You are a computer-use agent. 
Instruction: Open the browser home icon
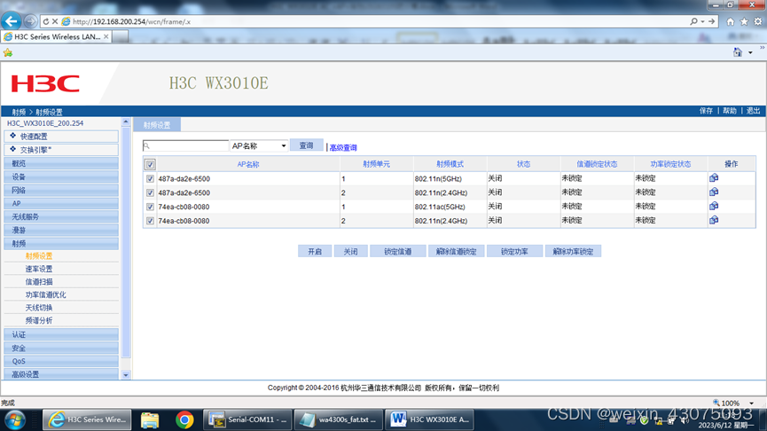(x=731, y=21)
